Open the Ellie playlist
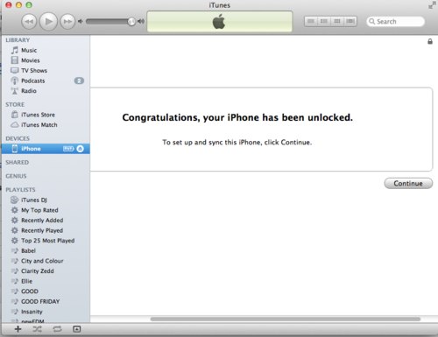The image size is (438, 337). (x=46, y=281)
